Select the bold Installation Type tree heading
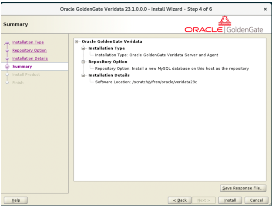Viewport: 272px width, 206px height. pyautogui.click(x=107, y=48)
